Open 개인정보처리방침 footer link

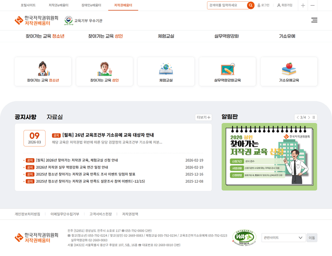coord(27,214)
